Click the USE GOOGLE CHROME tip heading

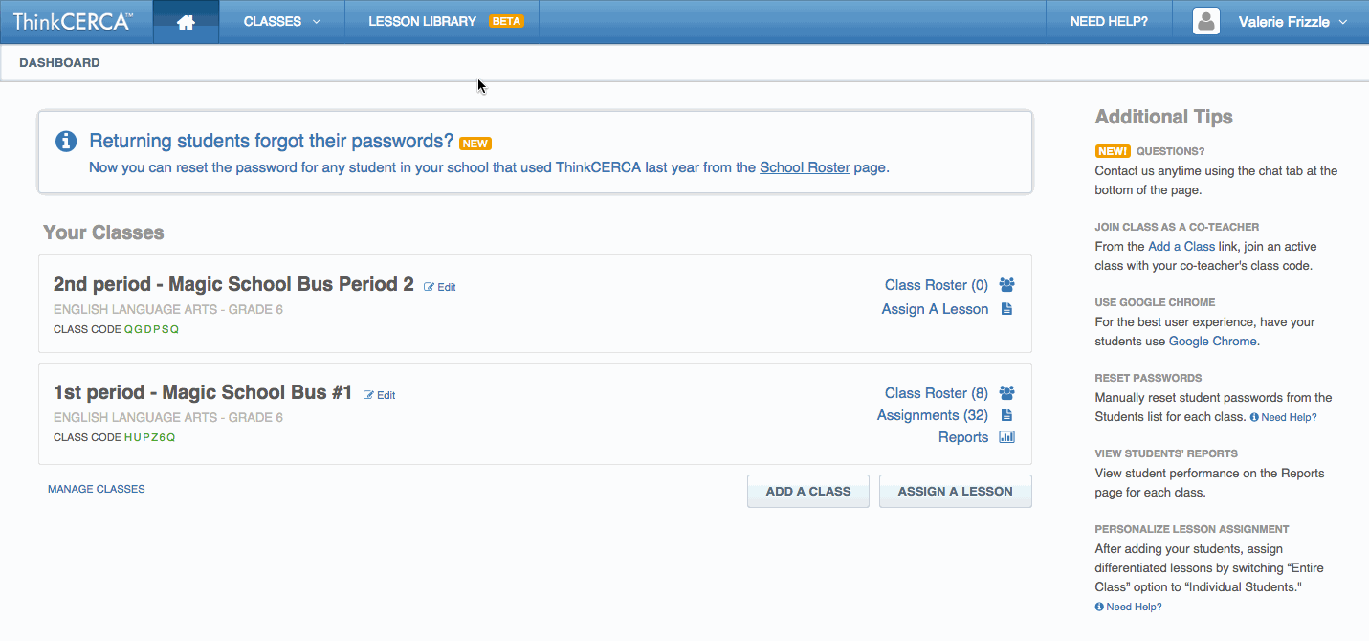1155,302
